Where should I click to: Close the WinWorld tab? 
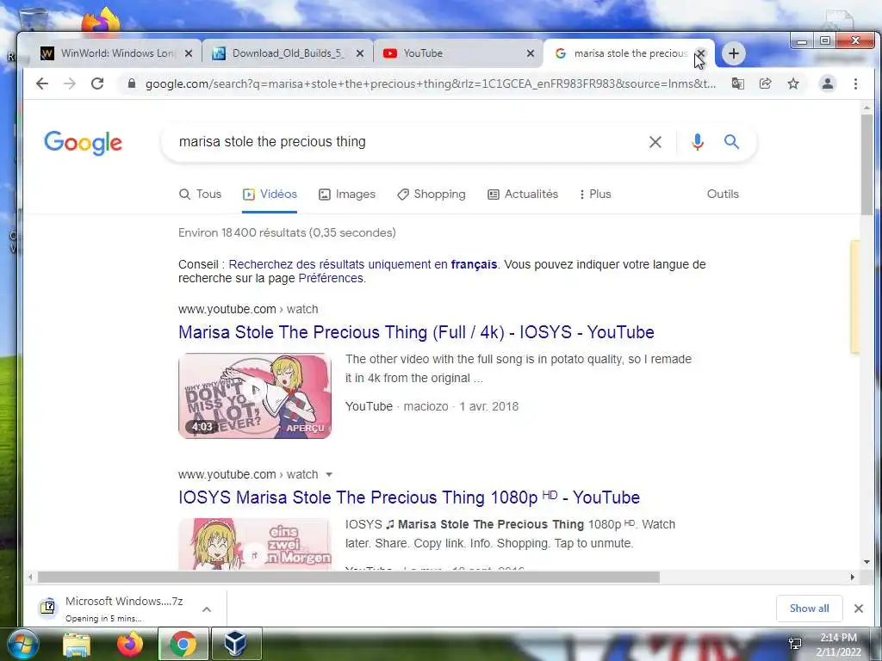189,53
